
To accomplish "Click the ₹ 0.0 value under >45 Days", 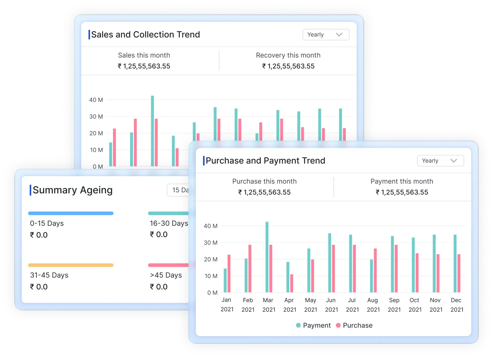I will (159, 287).
